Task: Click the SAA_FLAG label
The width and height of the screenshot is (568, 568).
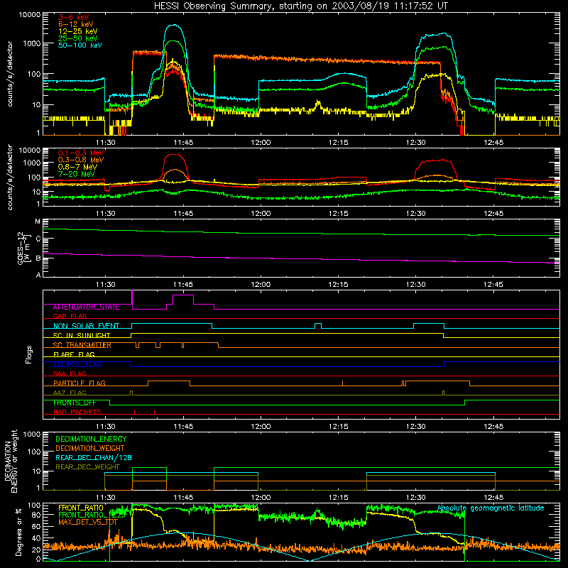Action: pyautogui.click(x=70, y=373)
